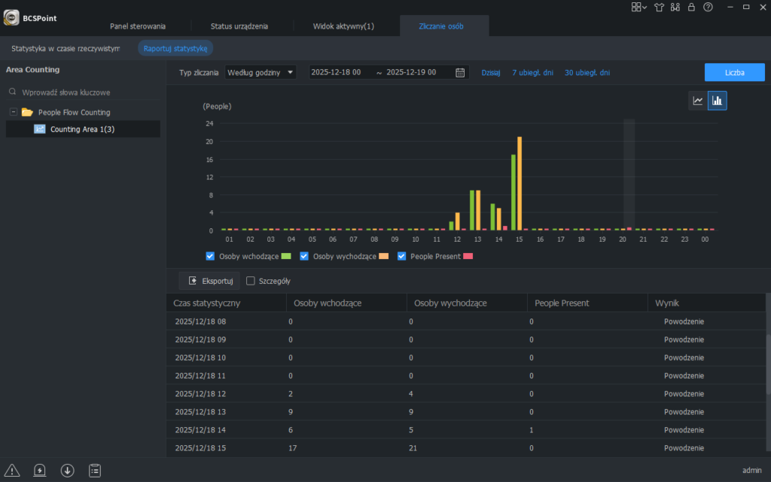The height and width of the screenshot is (482, 771).
Task: Click the blue Liczba button
Action: pos(734,72)
